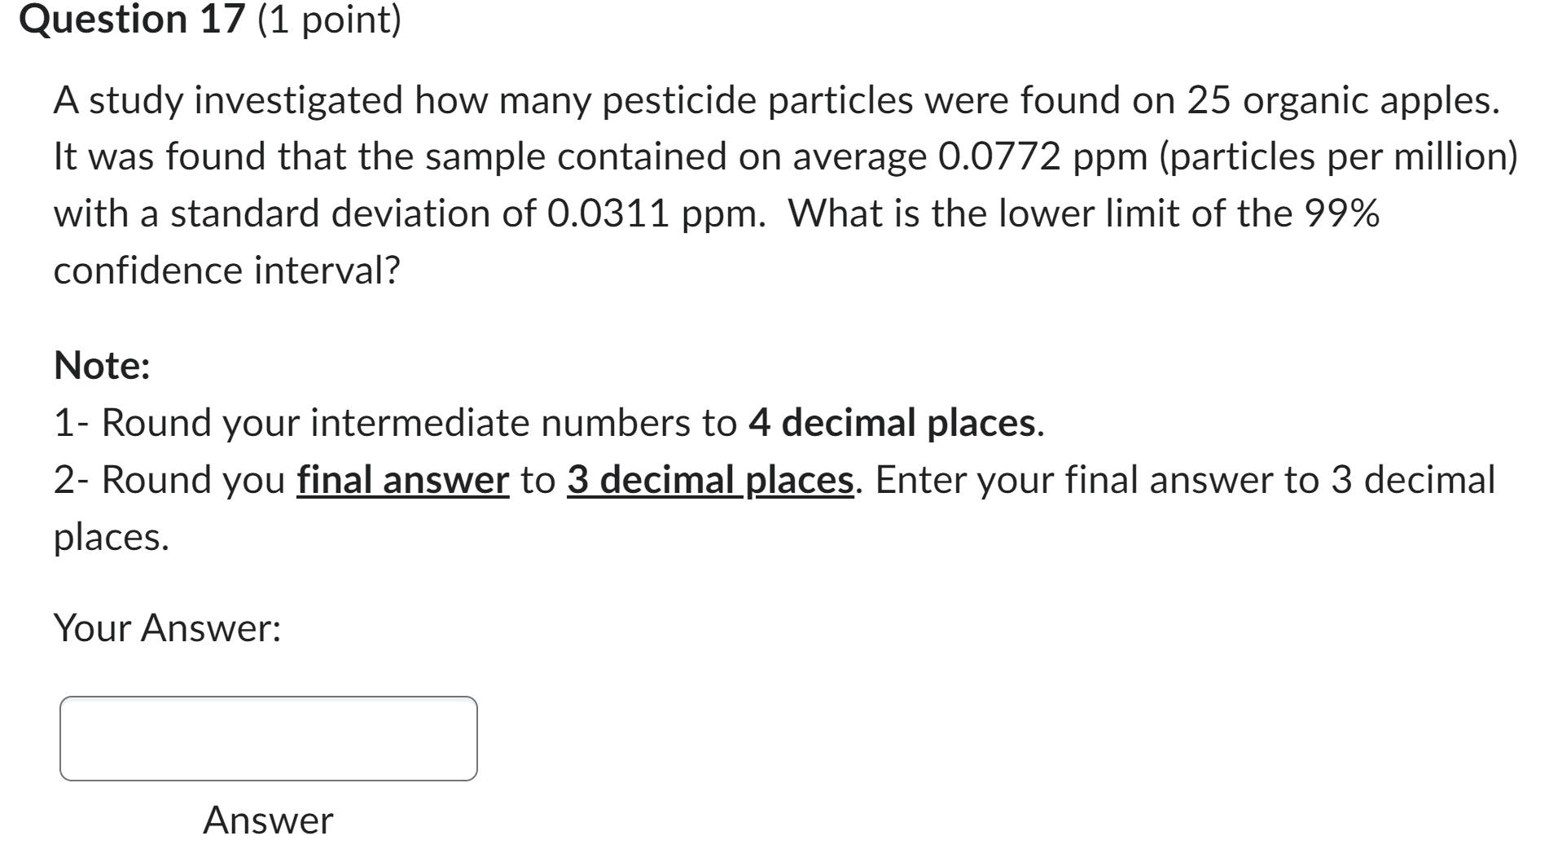This screenshot has height=849, width=1549.
Task: Click the bold Note: label
Action: (103, 365)
